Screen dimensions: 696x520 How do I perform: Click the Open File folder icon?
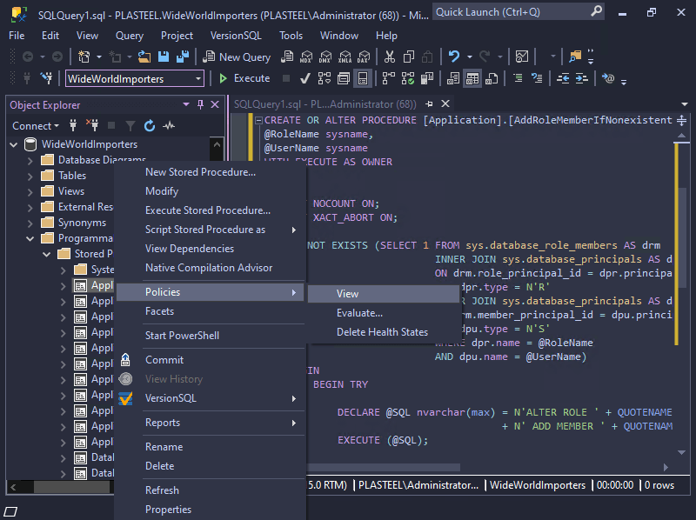point(144,57)
